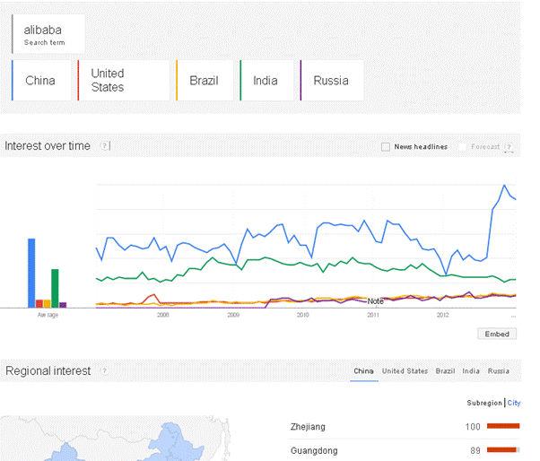540x461 pixels.
Task: Click the Zhejiang subregion entry
Action: pos(309,426)
